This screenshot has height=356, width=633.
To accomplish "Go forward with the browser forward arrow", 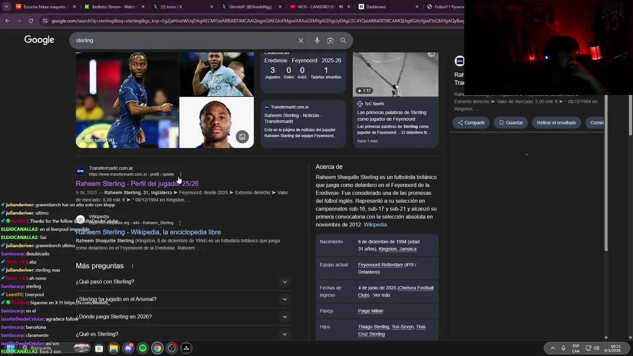I will click(19, 21).
